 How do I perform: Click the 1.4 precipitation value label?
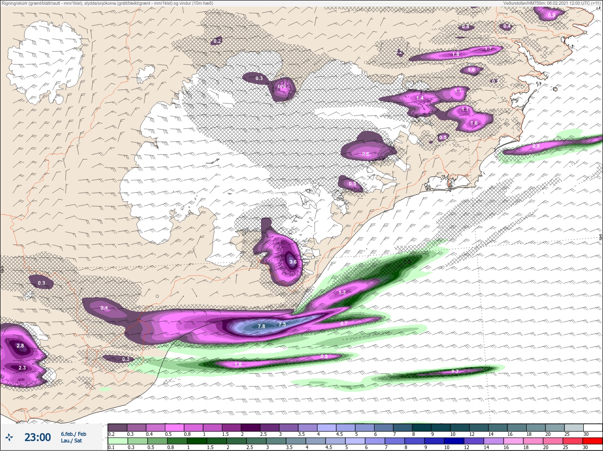click(x=420, y=97)
